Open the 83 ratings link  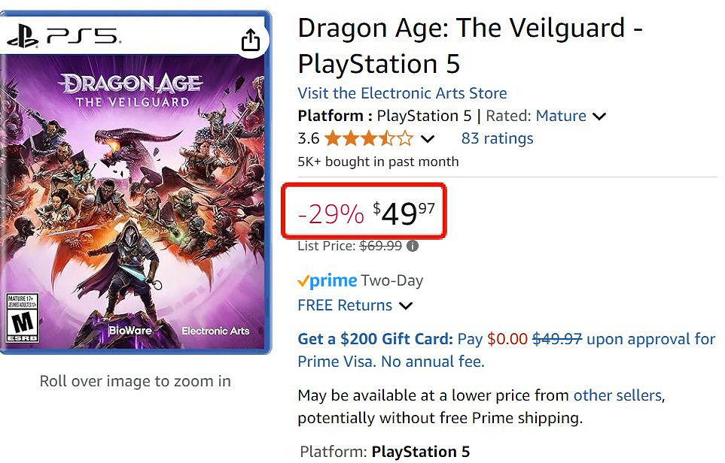coord(497,138)
